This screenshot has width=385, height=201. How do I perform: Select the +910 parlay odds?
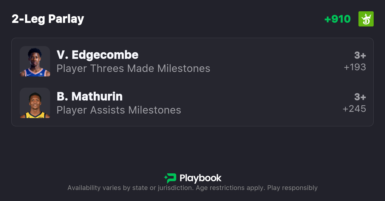click(x=337, y=19)
